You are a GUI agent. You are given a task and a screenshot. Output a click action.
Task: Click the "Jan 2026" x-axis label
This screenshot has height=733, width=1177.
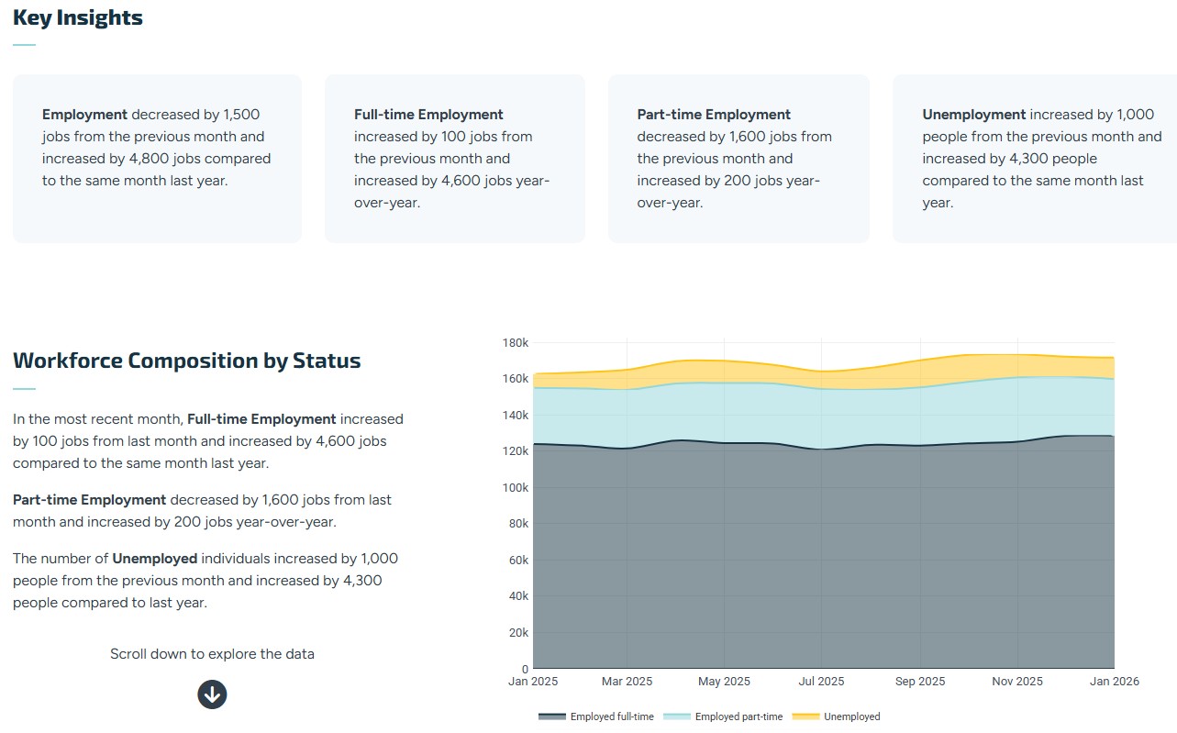click(x=1115, y=682)
